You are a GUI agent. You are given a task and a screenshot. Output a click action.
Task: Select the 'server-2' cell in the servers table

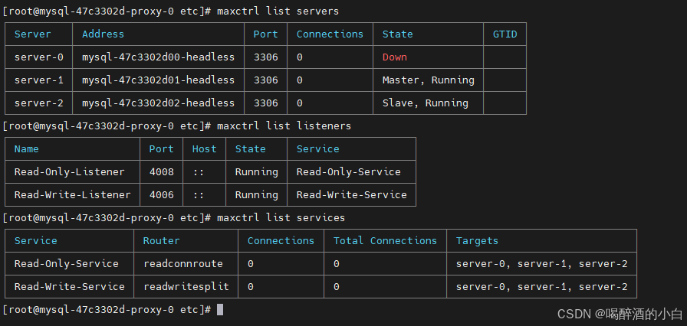38,103
